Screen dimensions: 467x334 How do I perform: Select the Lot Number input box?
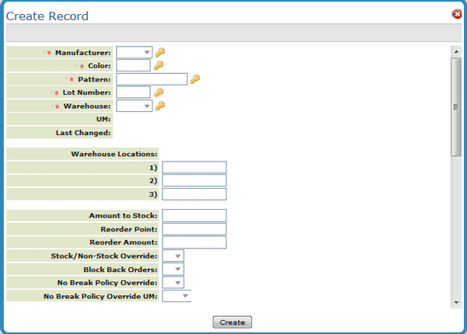[x=133, y=92]
